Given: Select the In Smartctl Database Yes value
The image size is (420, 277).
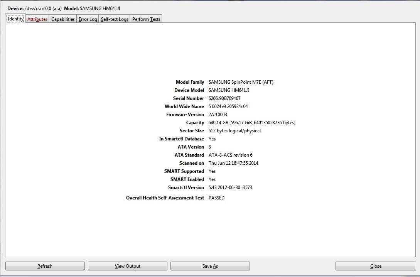Looking at the screenshot, I should pos(212,139).
